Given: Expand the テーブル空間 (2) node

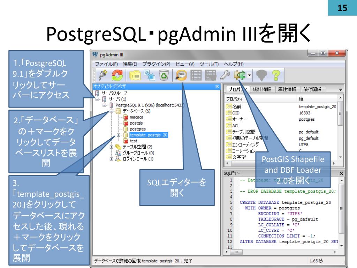Looking at the screenshot, I should 111,147.
